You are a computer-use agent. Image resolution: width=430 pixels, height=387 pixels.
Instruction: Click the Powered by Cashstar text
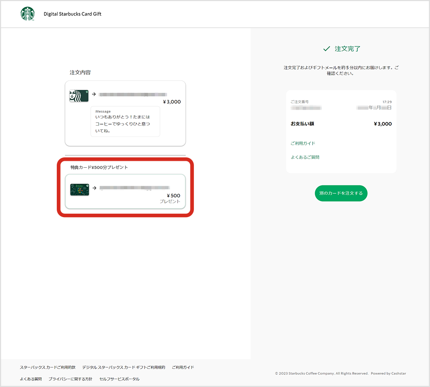pos(388,374)
